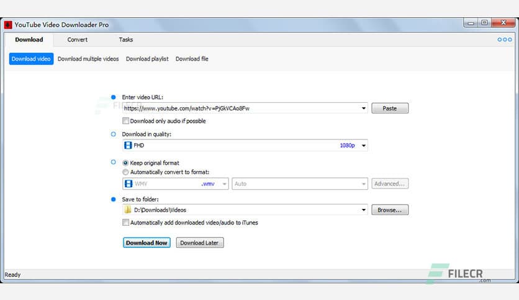The width and height of the screenshot is (519, 300).
Task: Click the Paste button
Action: point(390,108)
